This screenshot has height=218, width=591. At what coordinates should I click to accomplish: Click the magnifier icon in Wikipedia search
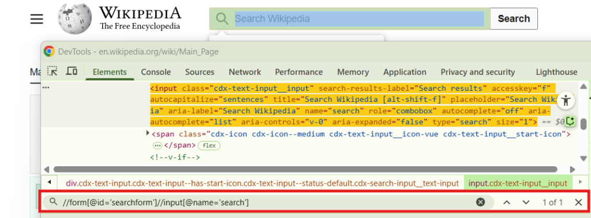(222, 19)
